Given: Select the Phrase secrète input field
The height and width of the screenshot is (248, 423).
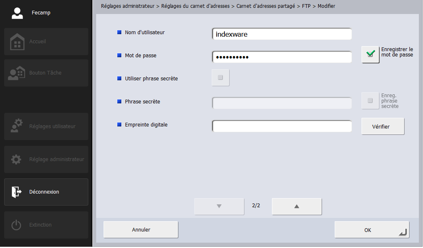Looking at the screenshot, I should [x=282, y=103].
